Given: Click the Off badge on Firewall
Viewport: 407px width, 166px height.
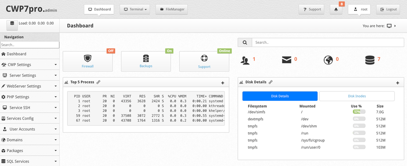Looking at the screenshot, I should point(111,51).
